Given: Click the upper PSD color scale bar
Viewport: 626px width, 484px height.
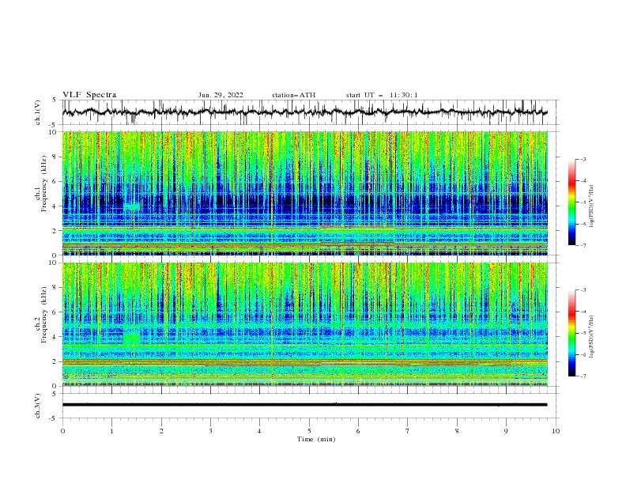Looking at the screenshot, I should point(571,202).
